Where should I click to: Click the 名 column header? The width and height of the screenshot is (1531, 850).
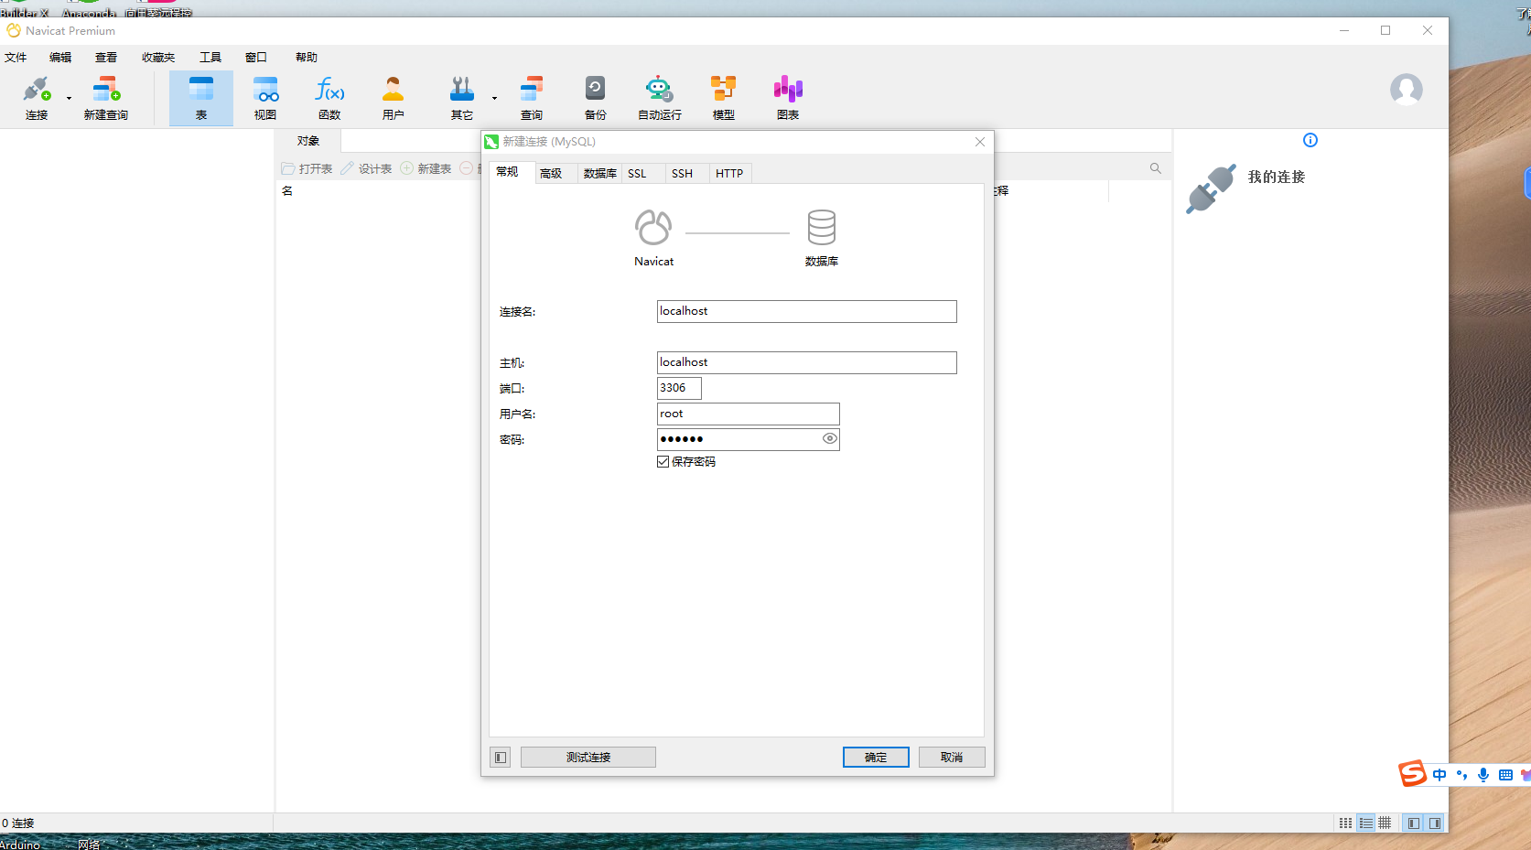point(287,191)
